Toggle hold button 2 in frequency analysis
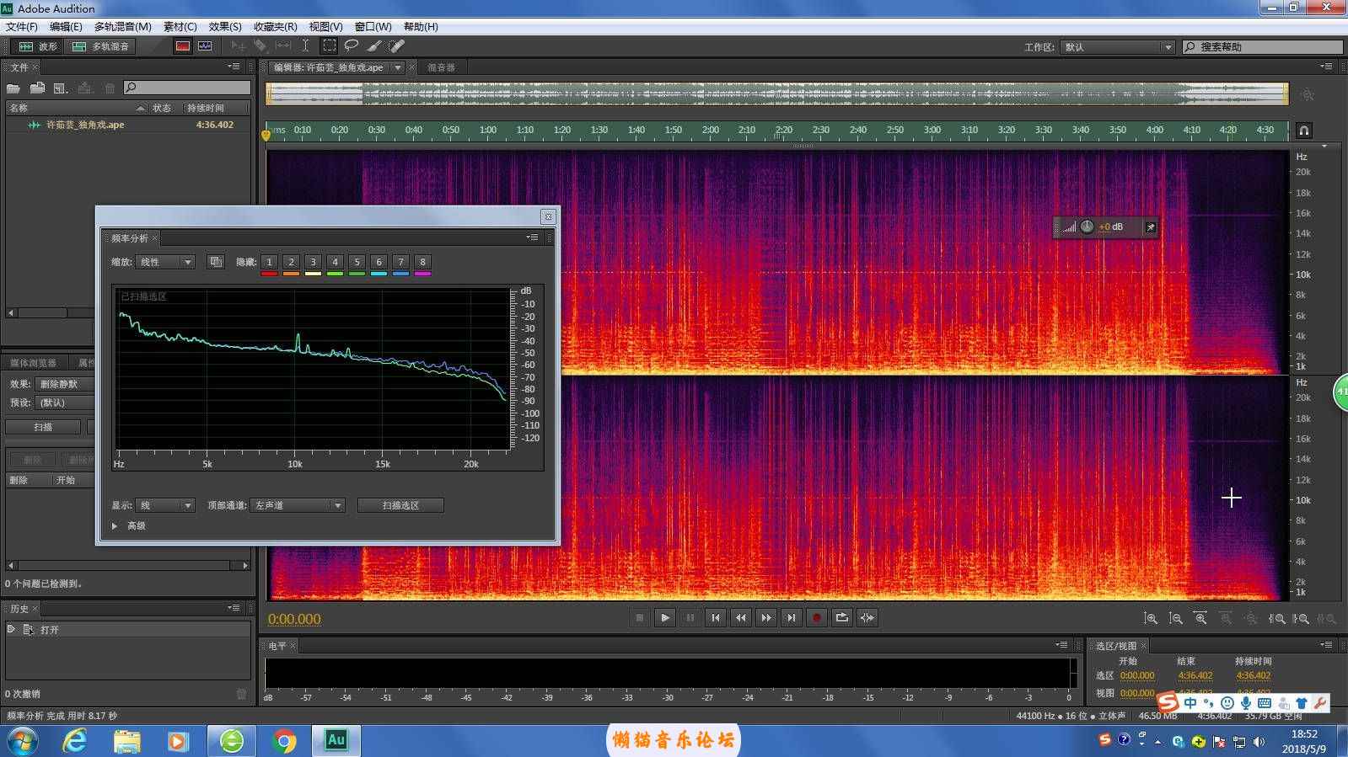1348x757 pixels. (x=291, y=262)
